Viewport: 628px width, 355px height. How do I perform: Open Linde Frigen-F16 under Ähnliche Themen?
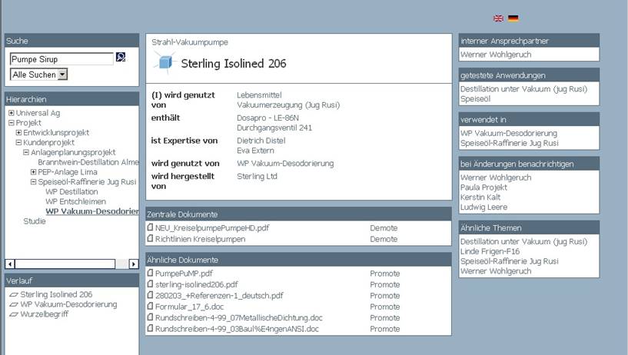(490, 251)
